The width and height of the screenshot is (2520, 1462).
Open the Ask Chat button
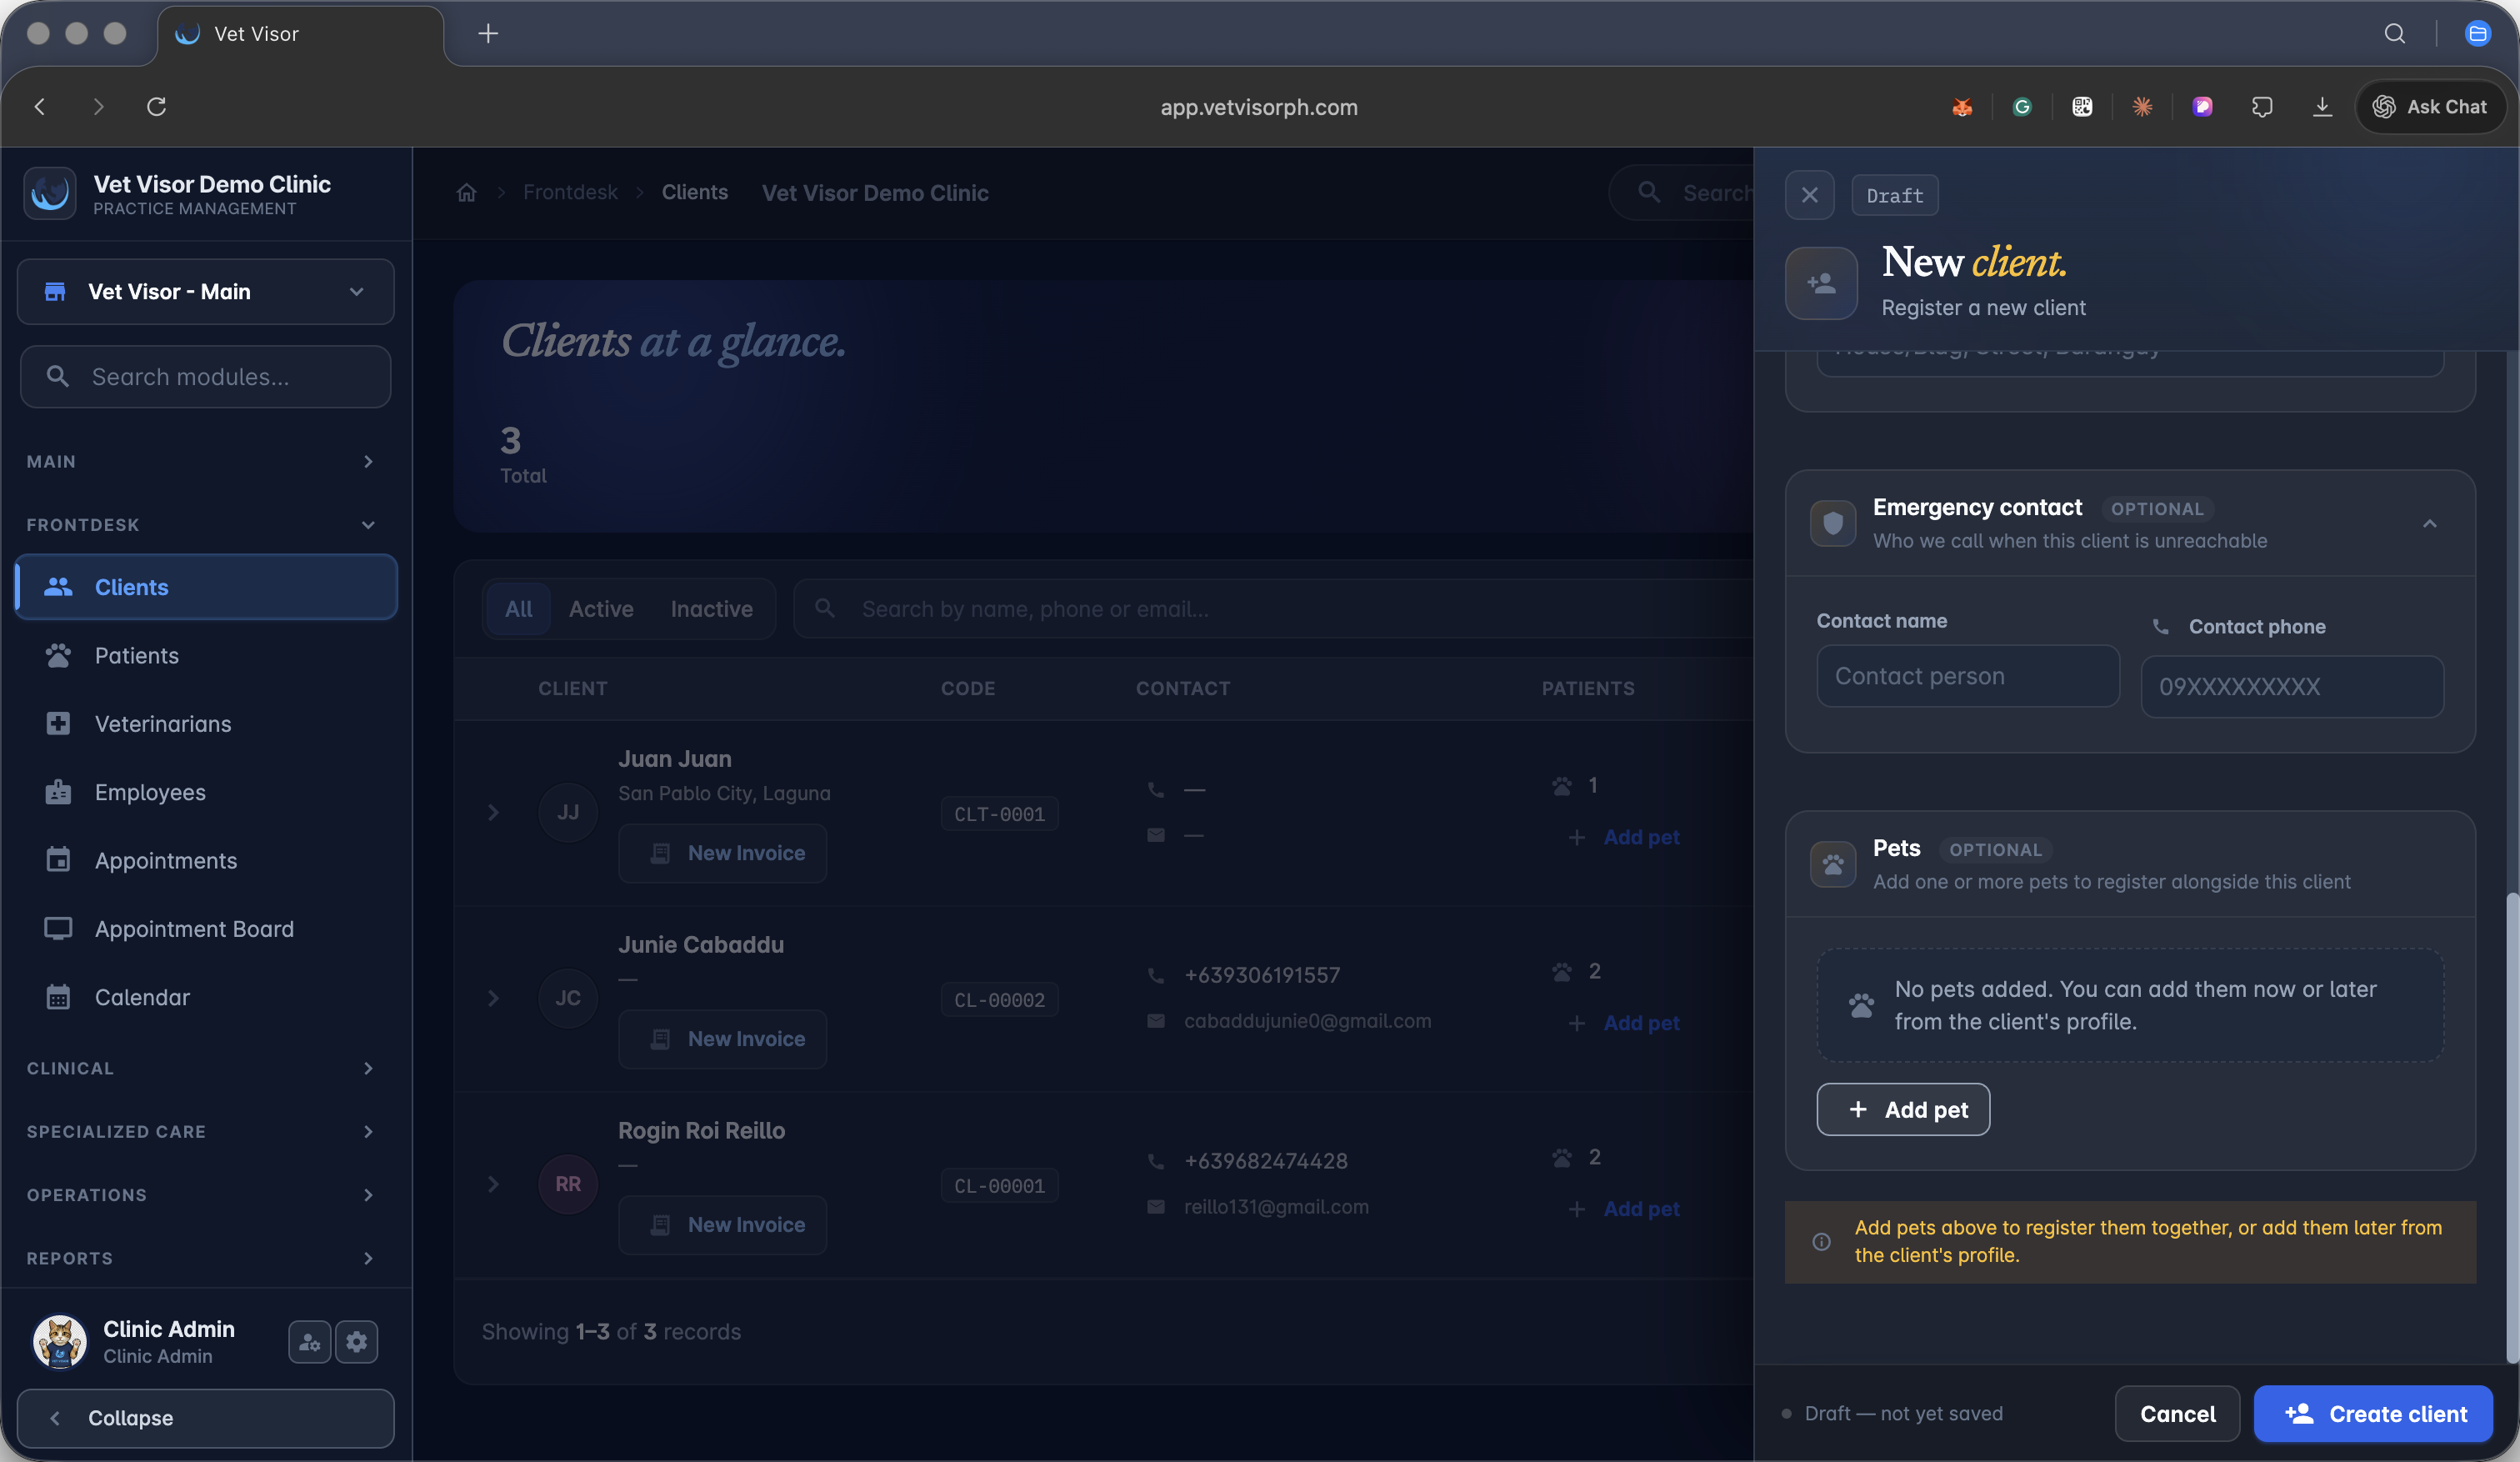(x=2430, y=106)
